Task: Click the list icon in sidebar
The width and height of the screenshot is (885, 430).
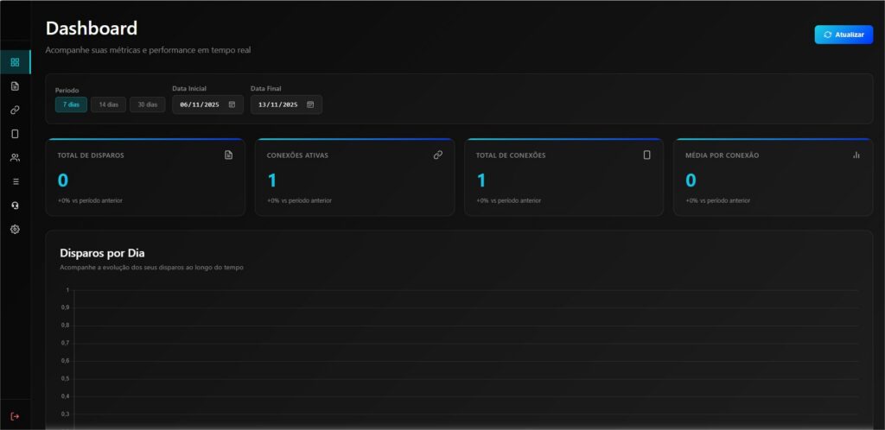Action: point(15,181)
